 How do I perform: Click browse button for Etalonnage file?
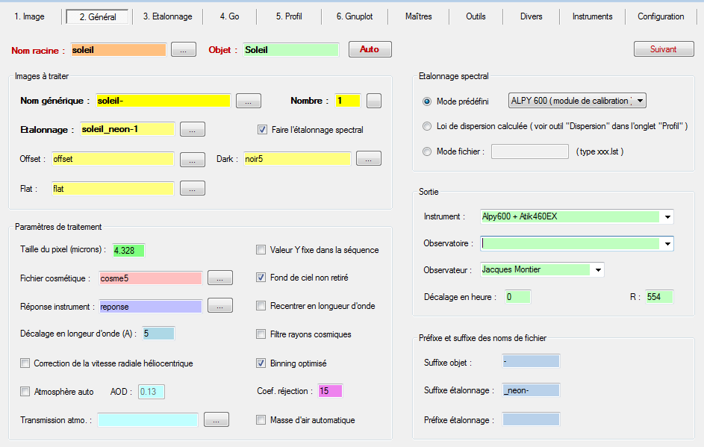pos(192,129)
